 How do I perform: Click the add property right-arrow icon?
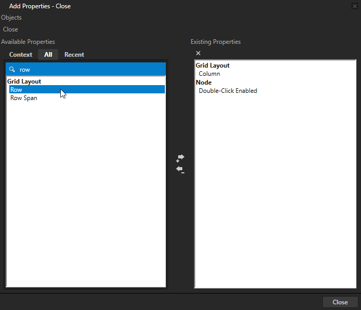point(180,157)
